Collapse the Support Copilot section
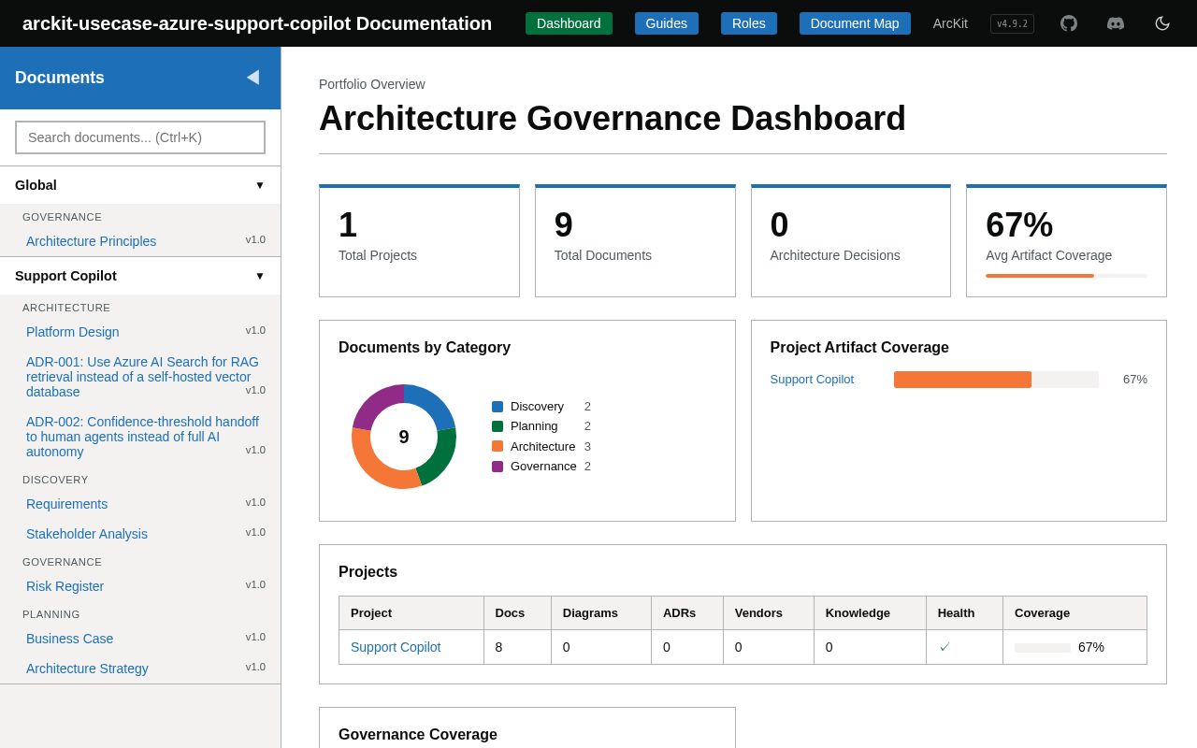 (x=140, y=276)
